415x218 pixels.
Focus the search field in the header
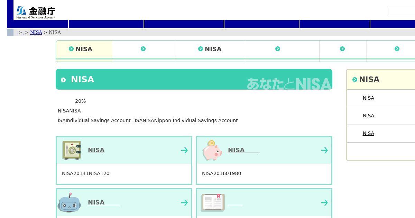[x=402, y=12]
